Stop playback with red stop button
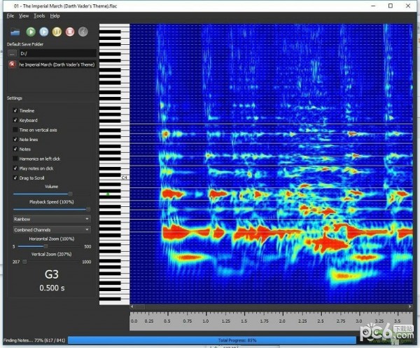 coord(70,32)
